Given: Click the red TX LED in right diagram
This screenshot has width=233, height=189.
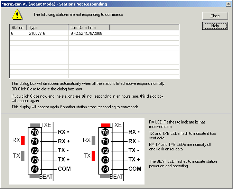Looking at the screenshot, I should click(x=93, y=156).
